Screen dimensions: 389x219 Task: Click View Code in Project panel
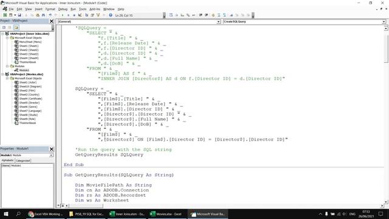tap(4, 27)
